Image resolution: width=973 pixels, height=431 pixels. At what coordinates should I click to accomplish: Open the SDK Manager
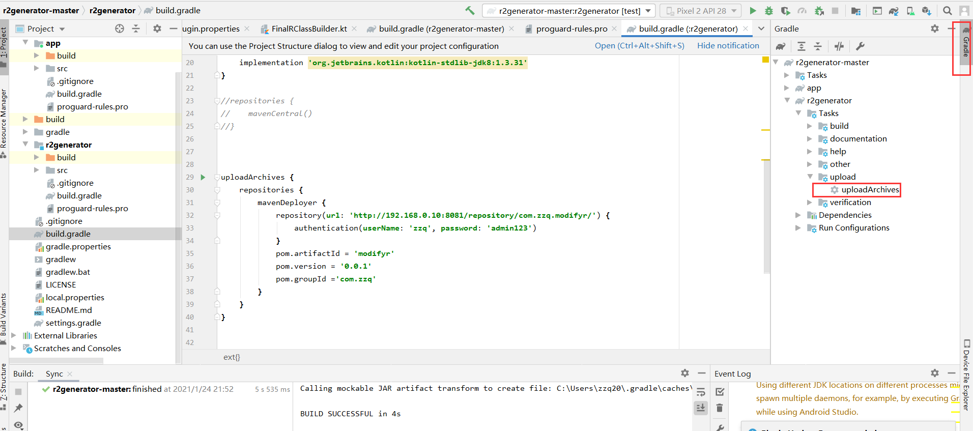click(x=926, y=11)
